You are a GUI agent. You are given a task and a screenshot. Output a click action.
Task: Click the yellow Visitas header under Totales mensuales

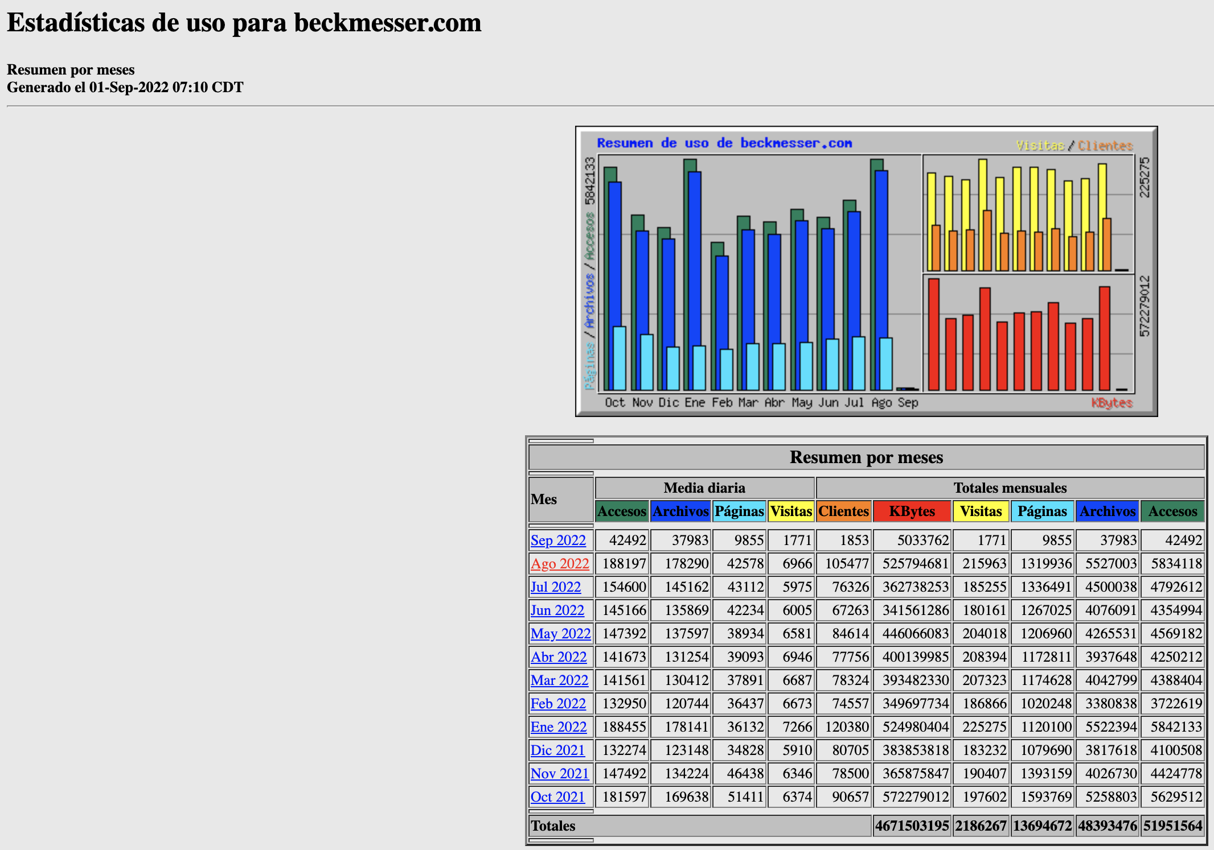981,511
